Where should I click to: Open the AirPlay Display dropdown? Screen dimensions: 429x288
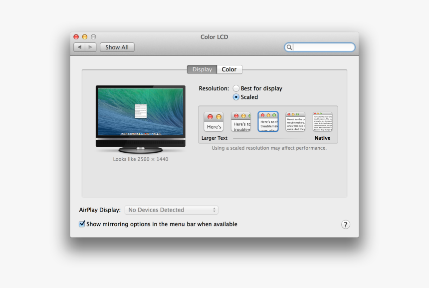171,210
